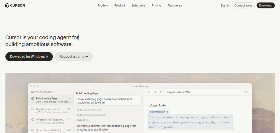Viewport: 280px width, 133px height.
Task: Go to the Pricing page
Action: click(x=156, y=5)
